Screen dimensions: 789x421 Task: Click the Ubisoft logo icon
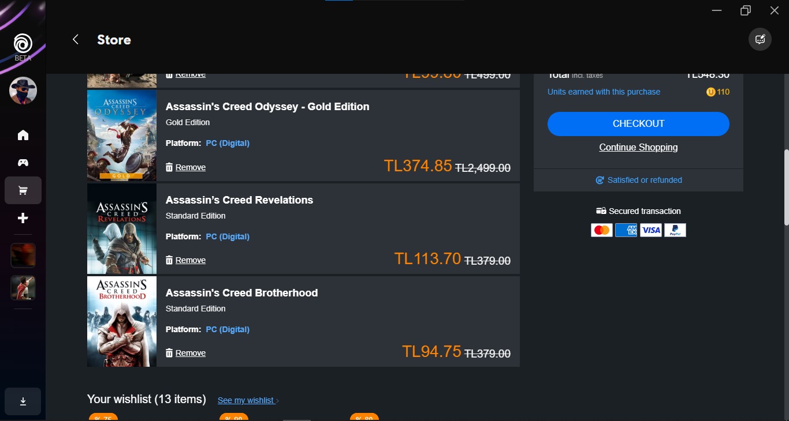pos(23,44)
